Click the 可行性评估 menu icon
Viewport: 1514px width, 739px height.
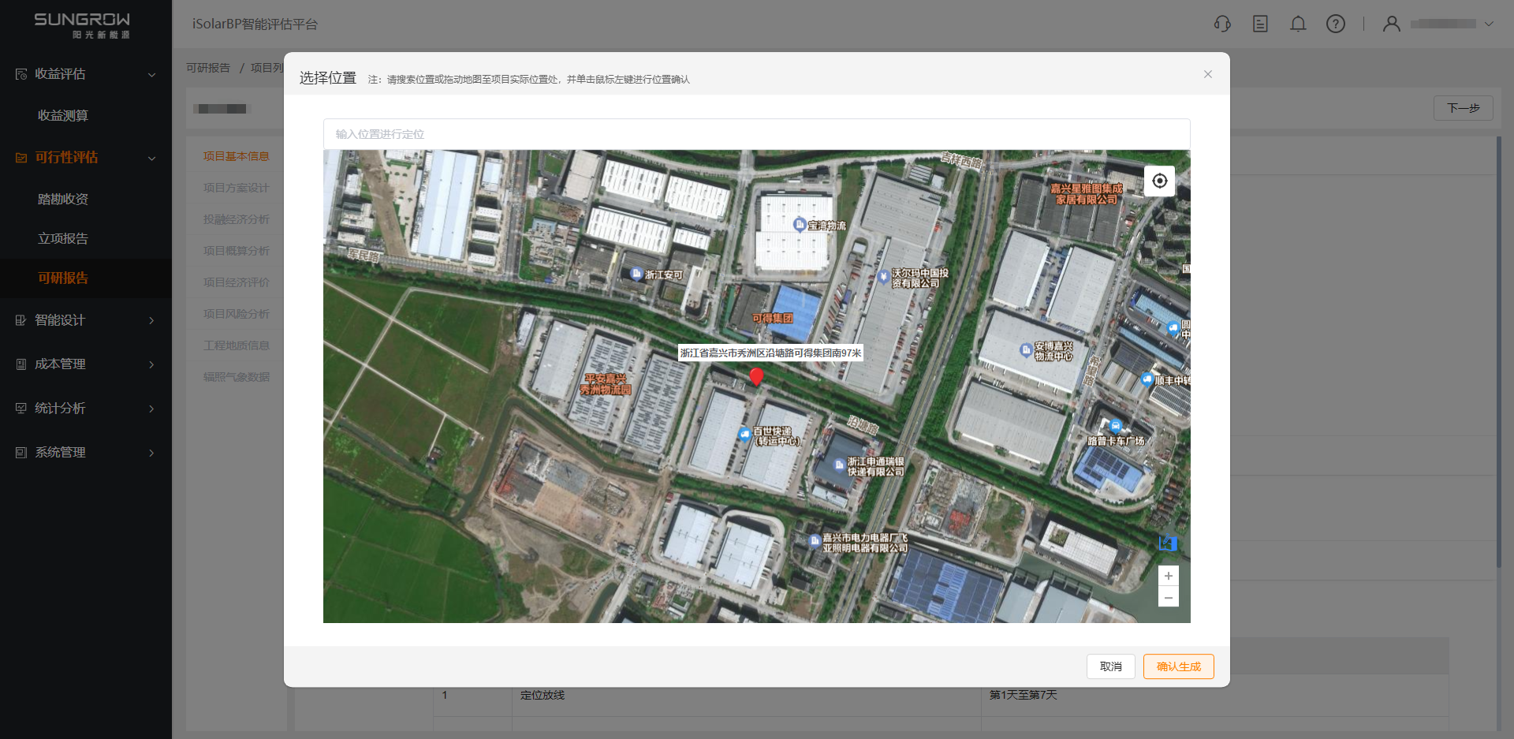click(x=21, y=158)
